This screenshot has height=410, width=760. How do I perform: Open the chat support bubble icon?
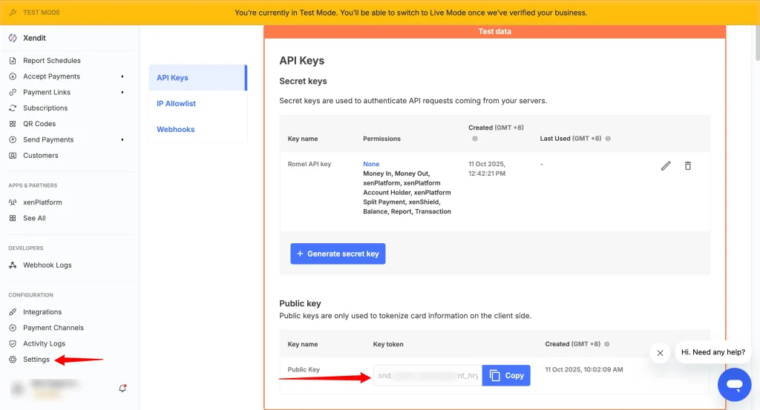pyautogui.click(x=734, y=384)
